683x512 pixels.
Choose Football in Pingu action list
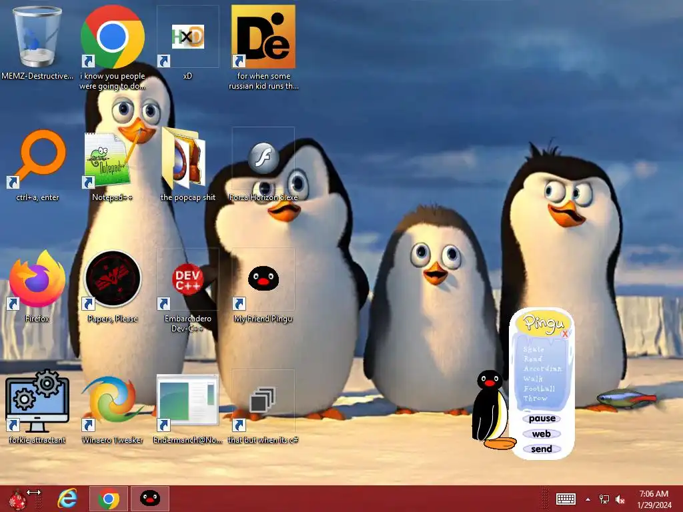(539, 389)
